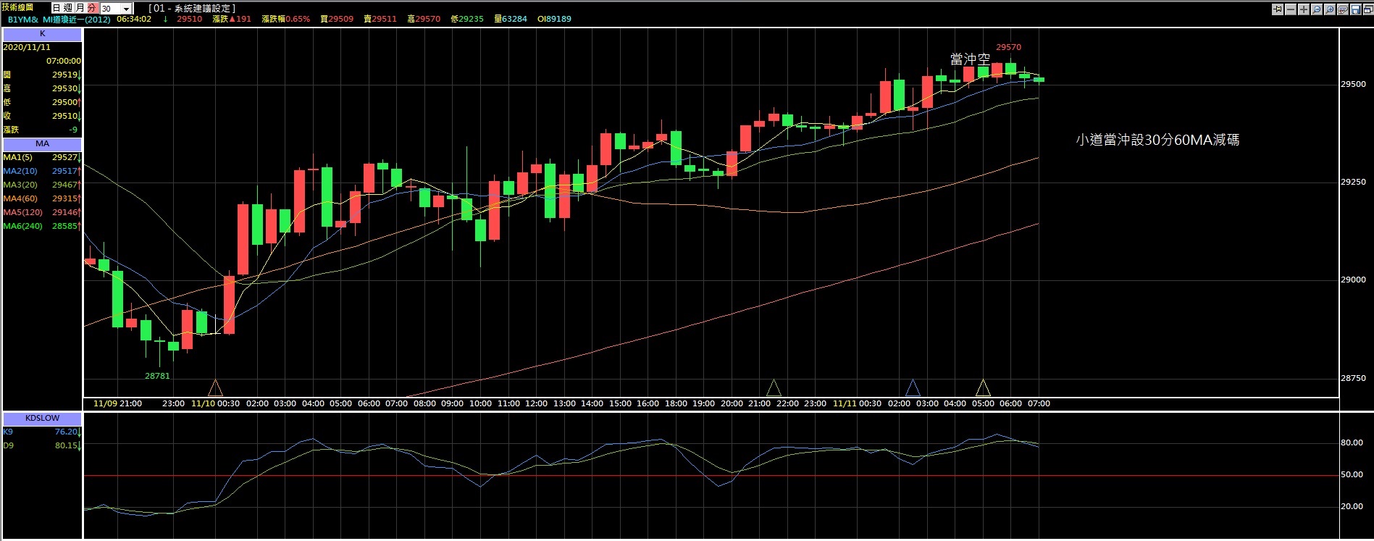Select the MA6(240) moving average row

[42, 226]
